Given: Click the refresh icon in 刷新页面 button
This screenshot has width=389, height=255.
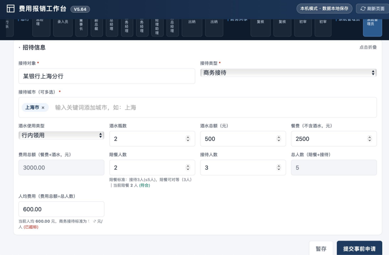Looking at the screenshot, I should [363, 9].
